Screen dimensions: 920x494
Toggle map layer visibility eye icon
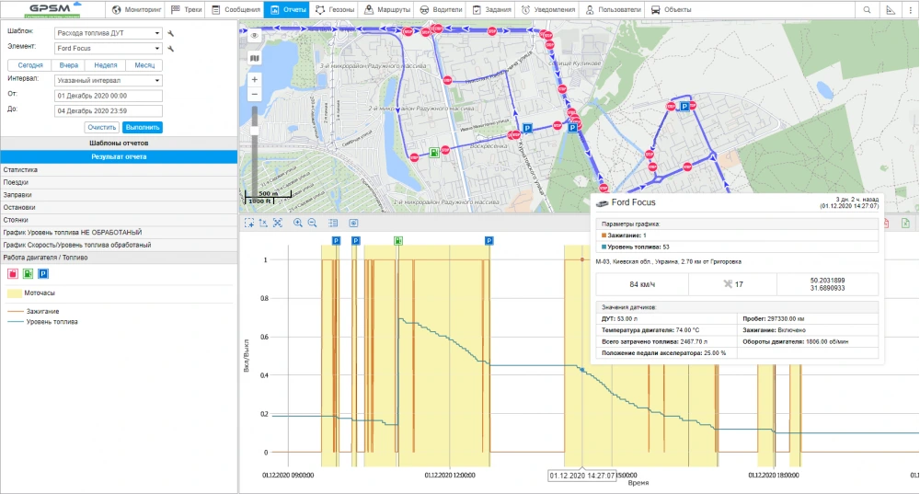click(x=254, y=35)
